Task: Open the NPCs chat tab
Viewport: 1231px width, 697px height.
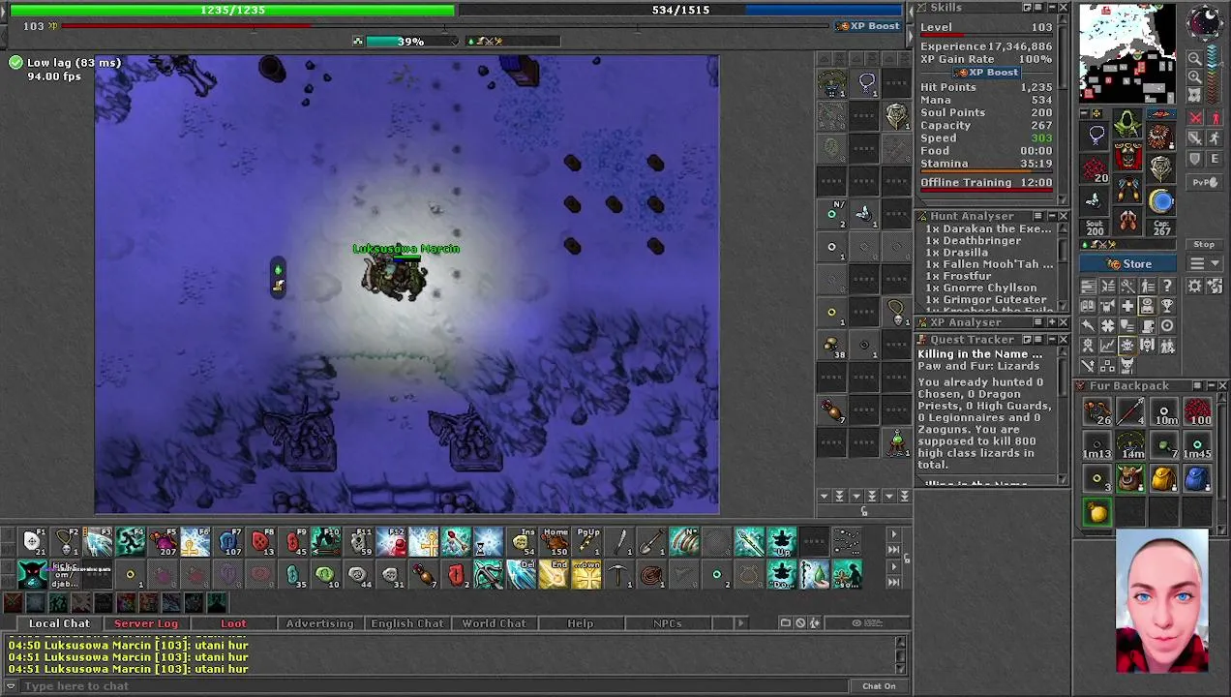Action: pyautogui.click(x=667, y=623)
